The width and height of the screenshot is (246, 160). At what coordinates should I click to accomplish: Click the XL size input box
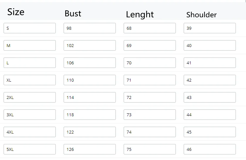click(x=30, y=80)
